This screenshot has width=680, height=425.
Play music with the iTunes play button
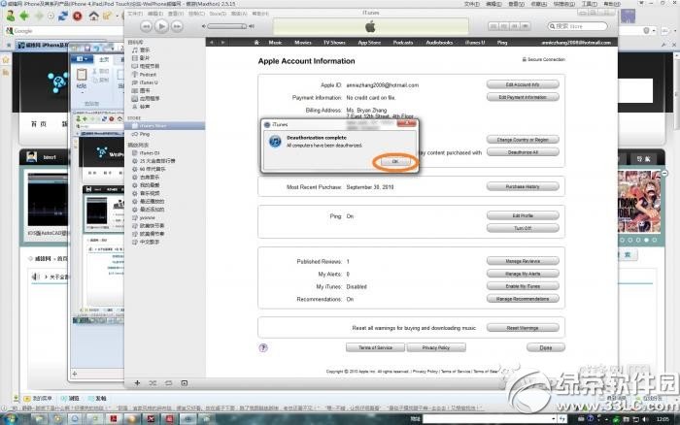(x=161, y=26)
